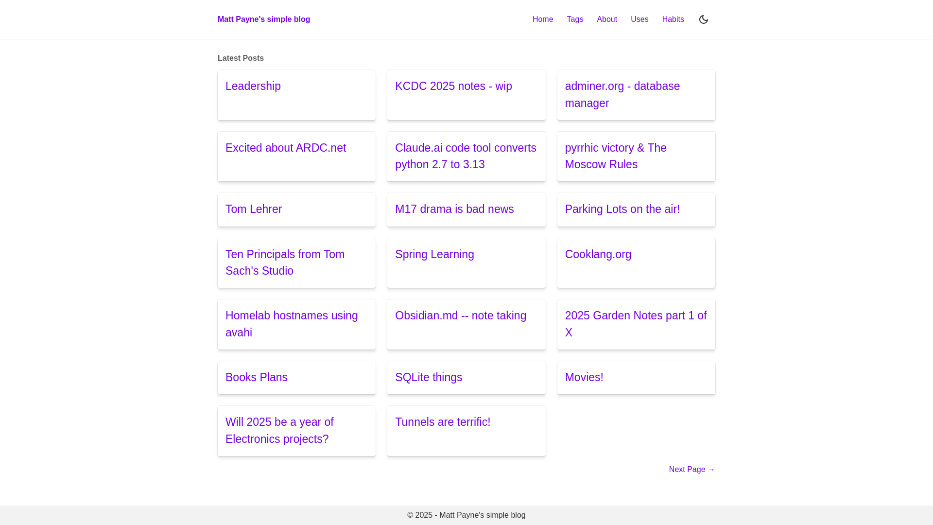Go to Next Page of posts
The image size is (933, 525).
[x=692, y=470]
